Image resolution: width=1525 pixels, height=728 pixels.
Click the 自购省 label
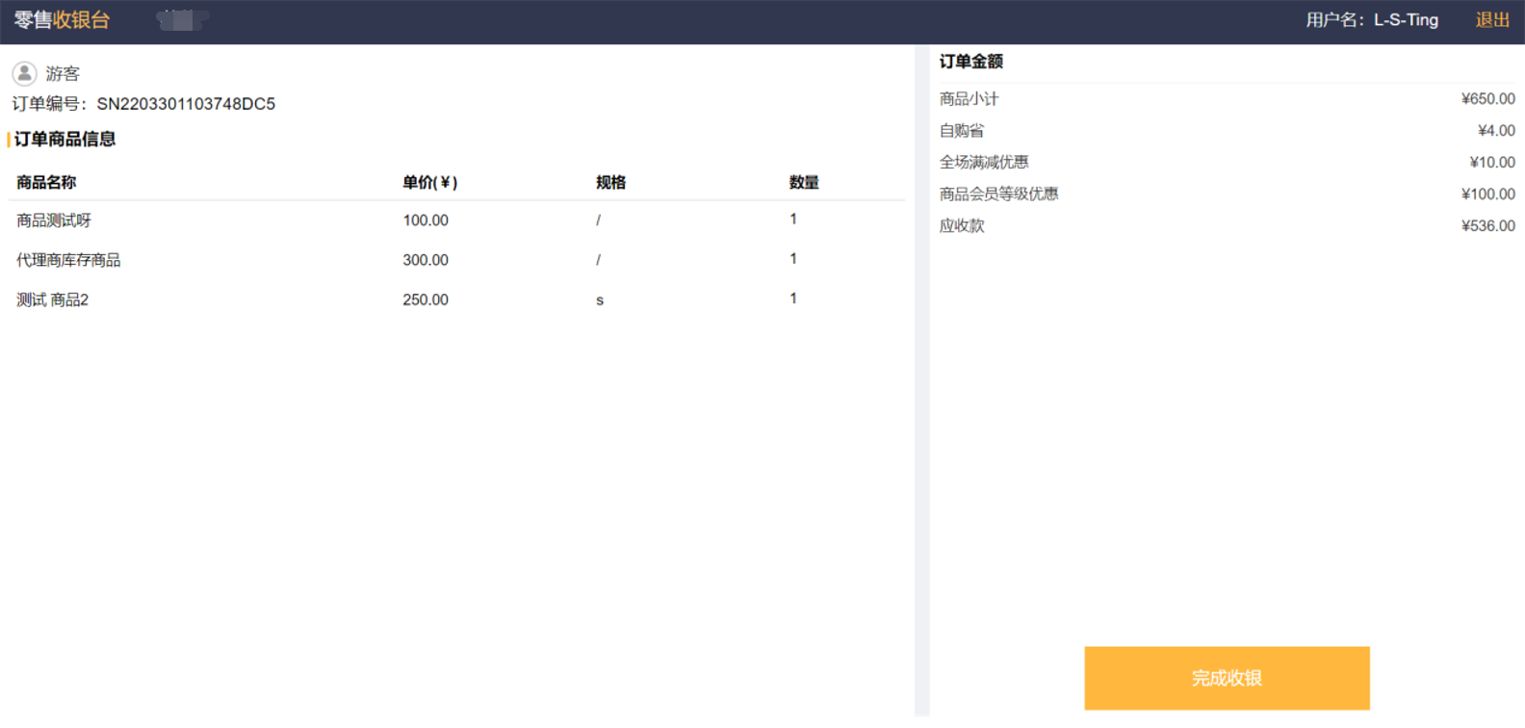click(x=962, y=131)
